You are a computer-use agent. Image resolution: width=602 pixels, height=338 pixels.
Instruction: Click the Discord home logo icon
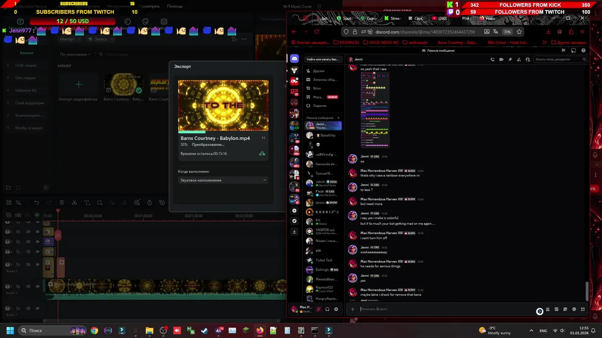pos(294,59)
